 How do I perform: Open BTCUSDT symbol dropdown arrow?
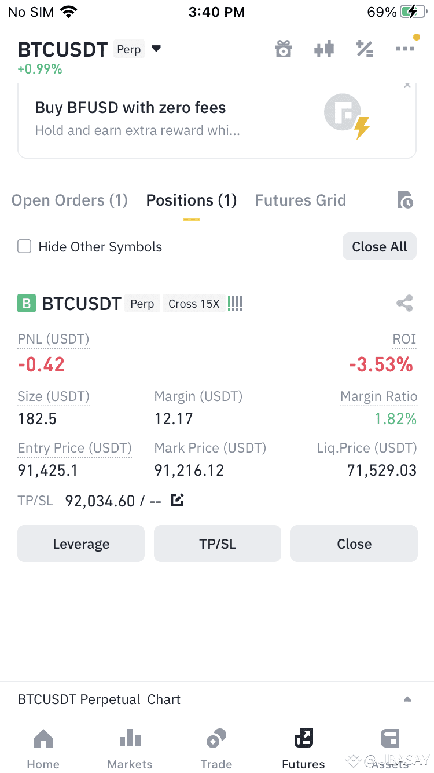point(156,49)
